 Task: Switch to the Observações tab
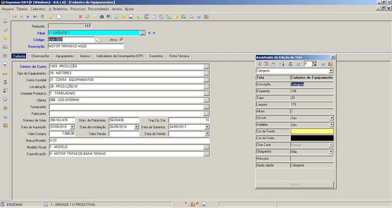click(x=40, y=56)
